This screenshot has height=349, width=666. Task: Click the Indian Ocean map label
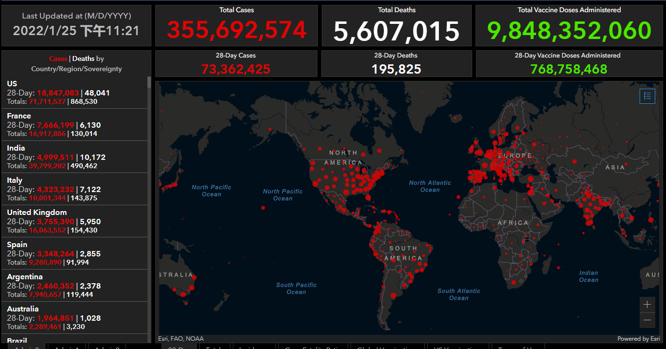pyautogui.click(x=589, y=276)
